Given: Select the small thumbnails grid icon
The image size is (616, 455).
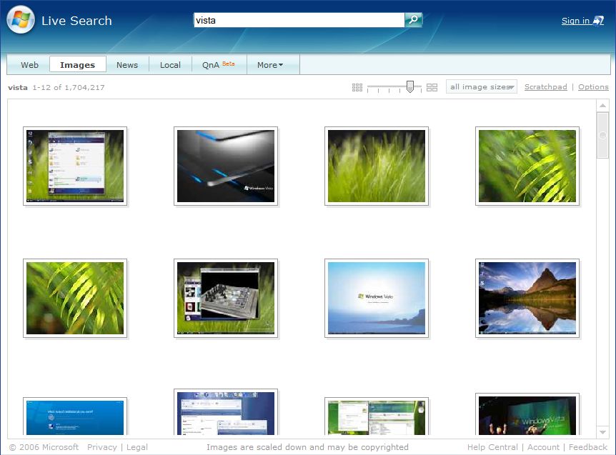Looking at the screenshot, I should [x=357, y=87].
